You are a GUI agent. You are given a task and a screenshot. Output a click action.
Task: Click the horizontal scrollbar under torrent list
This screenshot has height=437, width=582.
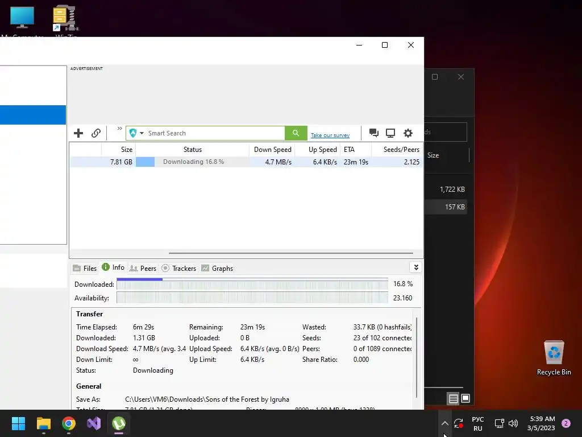[290, 253]
